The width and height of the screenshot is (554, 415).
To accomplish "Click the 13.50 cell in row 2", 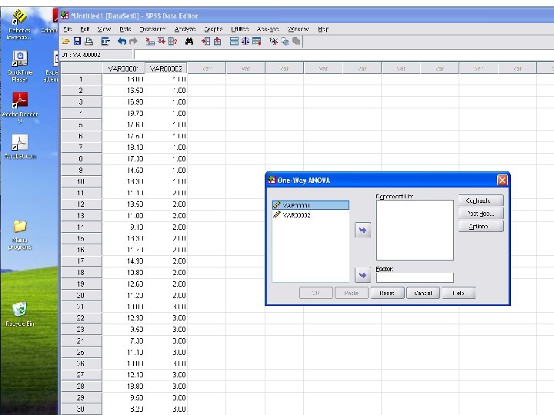I will [x=123, y=91].
